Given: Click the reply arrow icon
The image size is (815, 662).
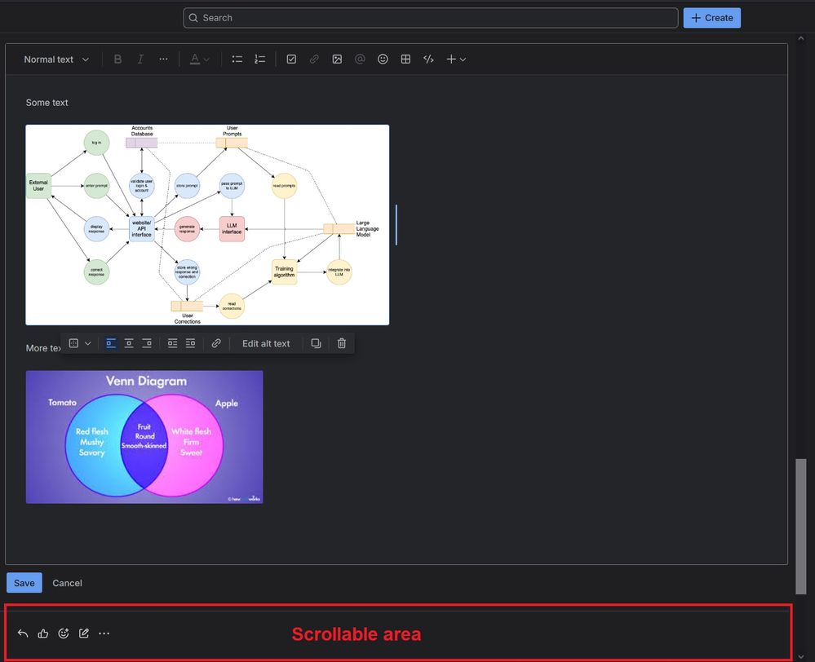Looking at the screenshot, I should pos(23,633).
